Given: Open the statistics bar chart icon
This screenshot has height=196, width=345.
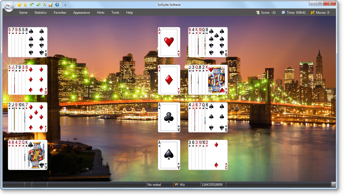Looking at the screenshot, I should click(51, 5).
